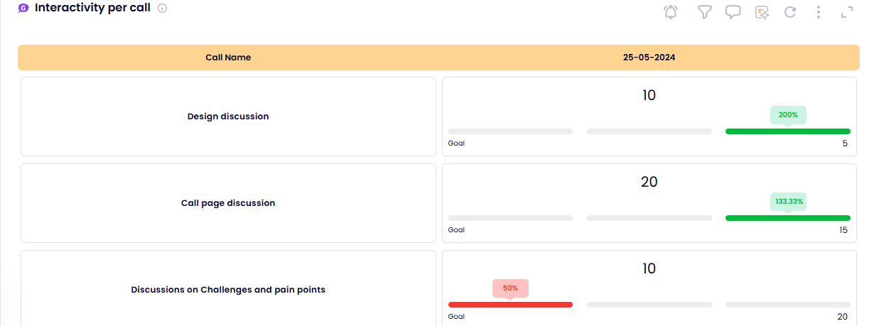The image size is (874, 326).
Task: Click the alert bell icon
Action: click(670, 12)
